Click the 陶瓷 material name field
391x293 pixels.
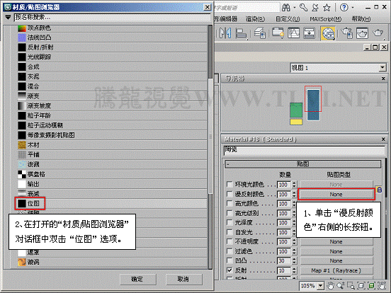(x=304, y=150)
